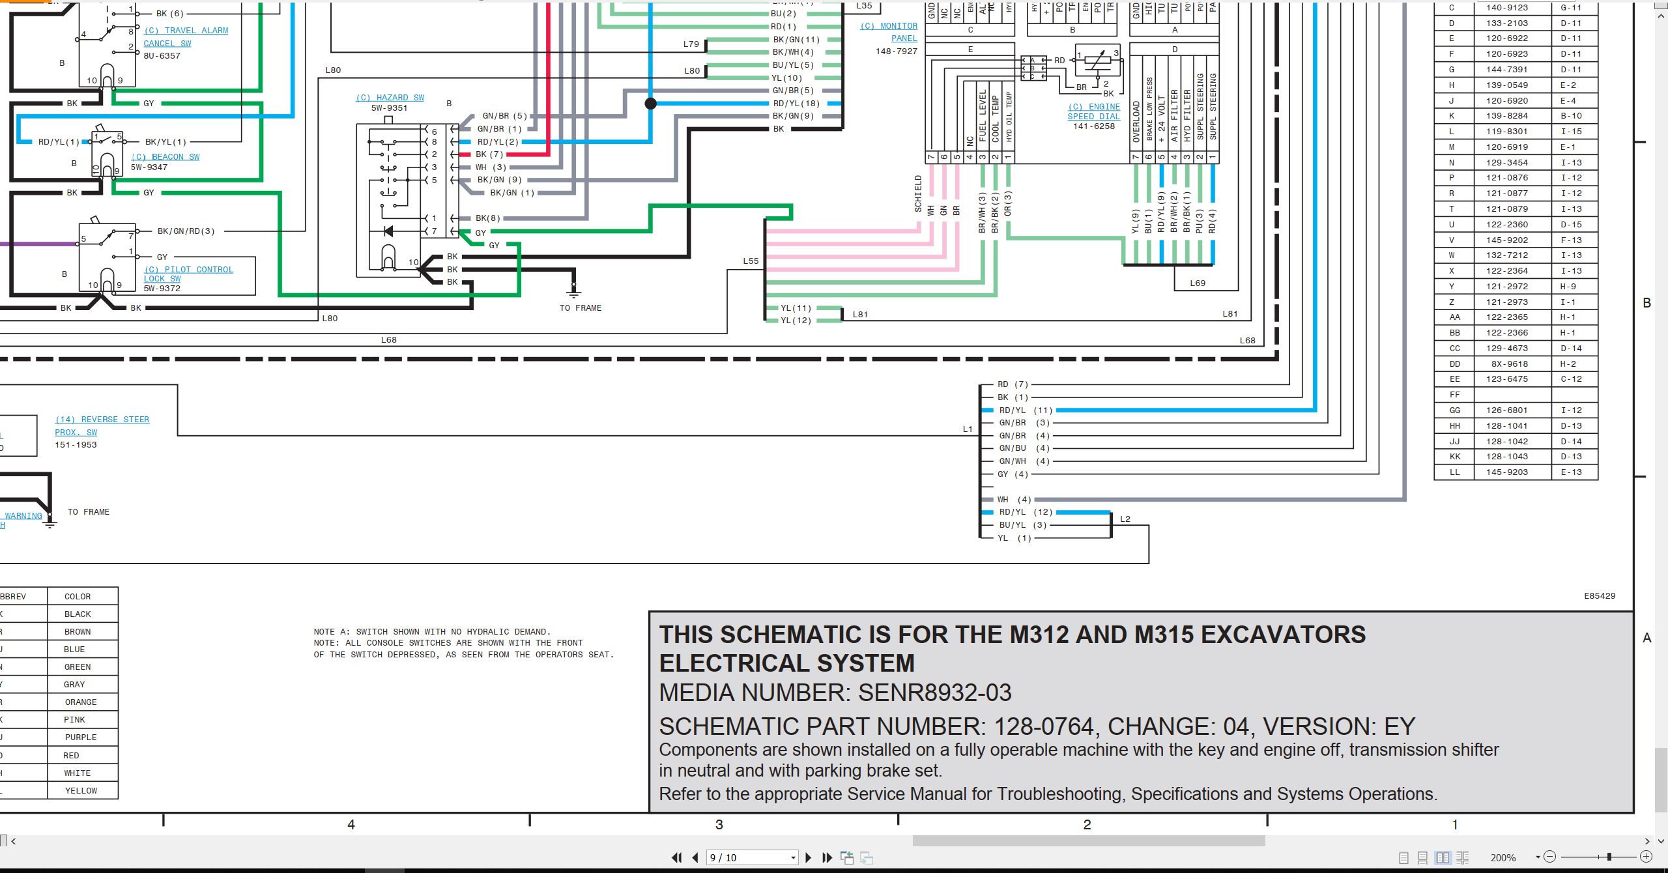The width and height of the screenshot is (1668, 873).
Task: Click the L55 connector label
Action: 751,261
